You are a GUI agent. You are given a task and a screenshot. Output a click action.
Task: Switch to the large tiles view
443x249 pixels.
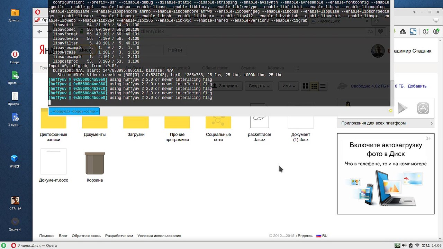pyautogui.click(x=305, y=86)
